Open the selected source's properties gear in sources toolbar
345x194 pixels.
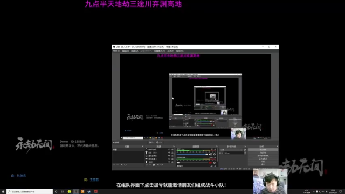154,165
